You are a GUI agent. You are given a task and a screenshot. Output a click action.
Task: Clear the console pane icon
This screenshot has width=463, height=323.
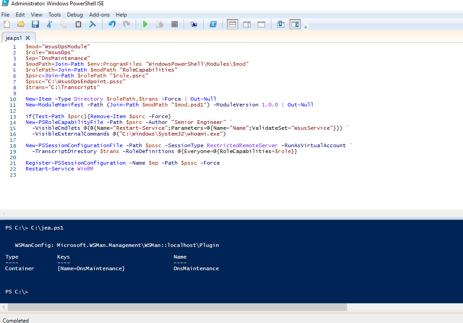coord(92,24)
